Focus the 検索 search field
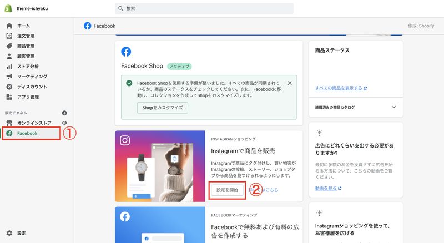 tap(204, 8)
